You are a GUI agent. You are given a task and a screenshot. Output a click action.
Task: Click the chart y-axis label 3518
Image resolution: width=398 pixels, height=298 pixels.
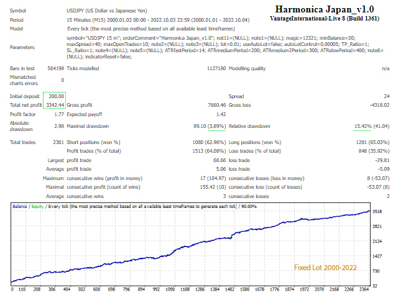[x=377, y=211]
